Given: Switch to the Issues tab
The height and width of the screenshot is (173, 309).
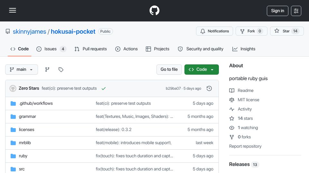Looking at the screenshot, I should tap(51, 49).
